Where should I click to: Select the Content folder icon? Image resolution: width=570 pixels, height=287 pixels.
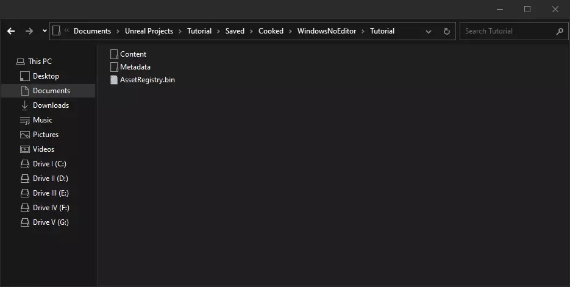pyautogui.click(x=114, y=54)
